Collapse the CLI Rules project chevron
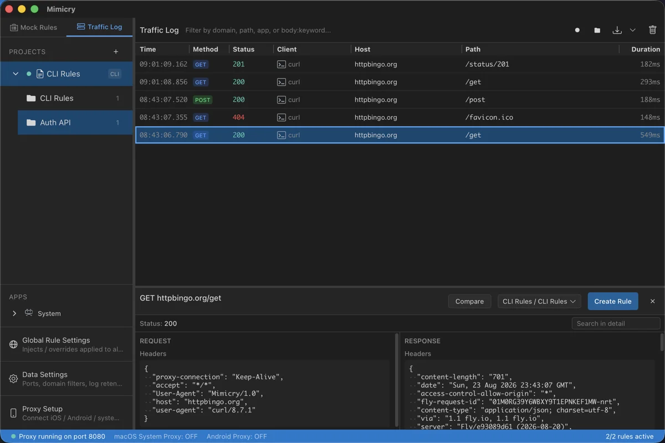Screen dimensions: 665x443 [x=16, y=74]
